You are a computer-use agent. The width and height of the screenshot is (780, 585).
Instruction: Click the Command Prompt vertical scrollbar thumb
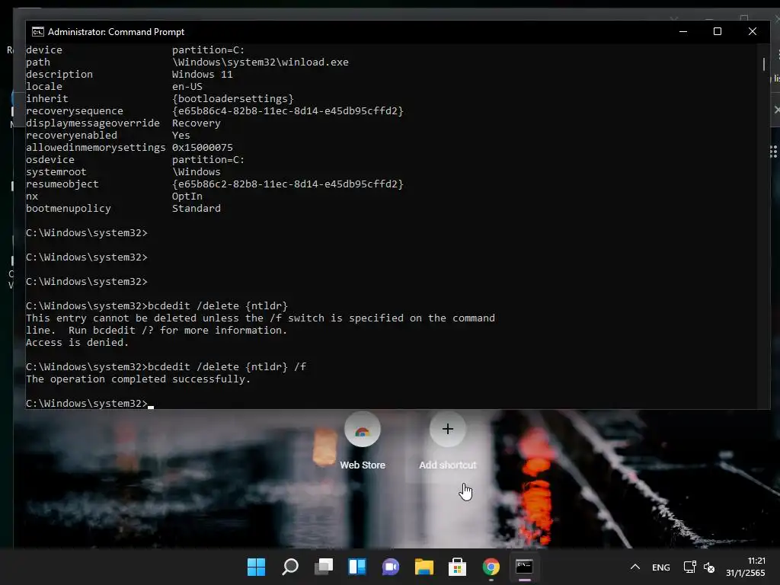pyautogui.click(x=764, y=64)
